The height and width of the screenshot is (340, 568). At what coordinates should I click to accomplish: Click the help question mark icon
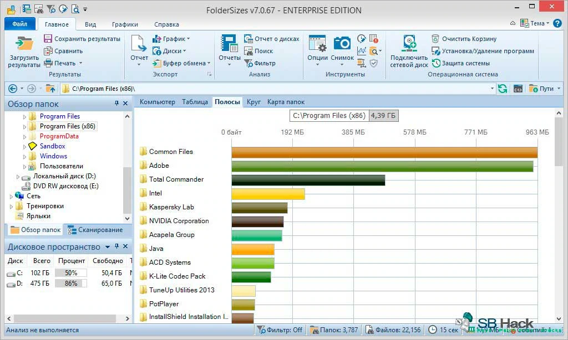coord(557,23)
